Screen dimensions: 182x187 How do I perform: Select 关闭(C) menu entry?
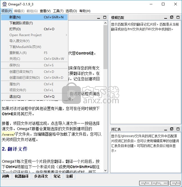pyautogui.click(x=34, y=59)
